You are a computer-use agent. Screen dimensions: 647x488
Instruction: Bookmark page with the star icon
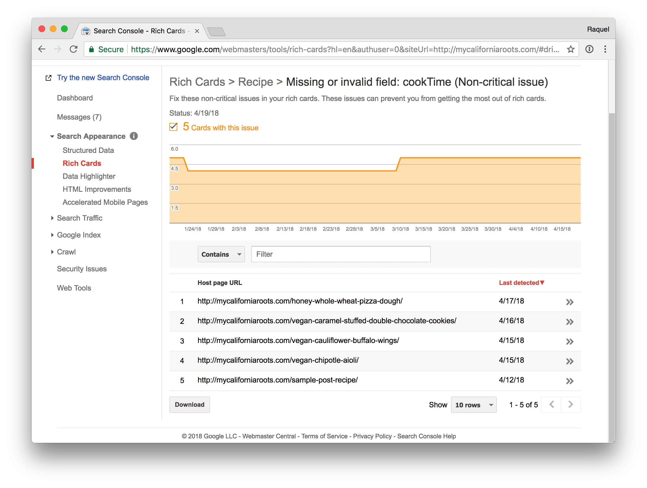point(571,49)
